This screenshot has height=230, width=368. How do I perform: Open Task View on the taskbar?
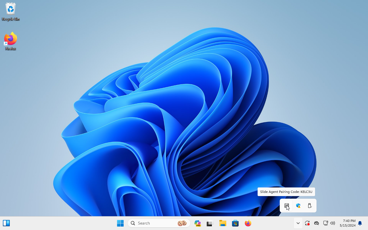(210, 223)
